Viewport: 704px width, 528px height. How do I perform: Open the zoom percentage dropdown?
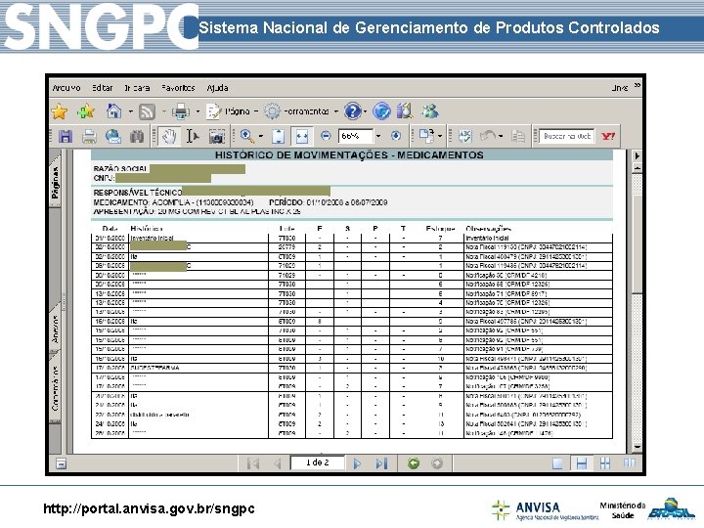pyautogui.click(x=378, y=136)
